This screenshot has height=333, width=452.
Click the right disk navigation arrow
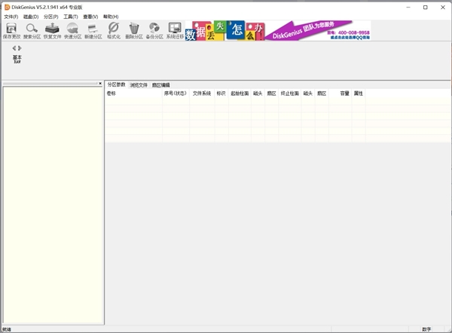20,48
